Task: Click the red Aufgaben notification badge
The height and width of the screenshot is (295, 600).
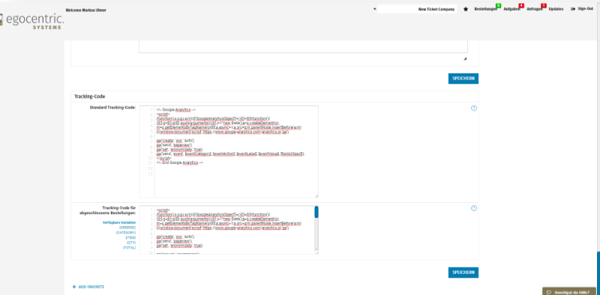Action: coord(521,6)
